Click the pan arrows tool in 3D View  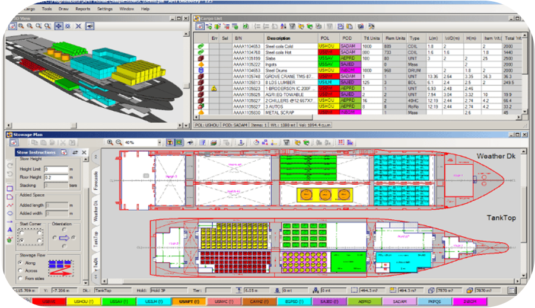59,26
